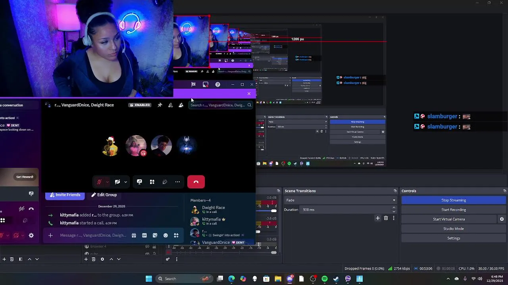Image resolution: width=508 pixels, height=285 pixels.
Task: Add a scene in OBS Scenes panel
Action: tap(4, 259)
